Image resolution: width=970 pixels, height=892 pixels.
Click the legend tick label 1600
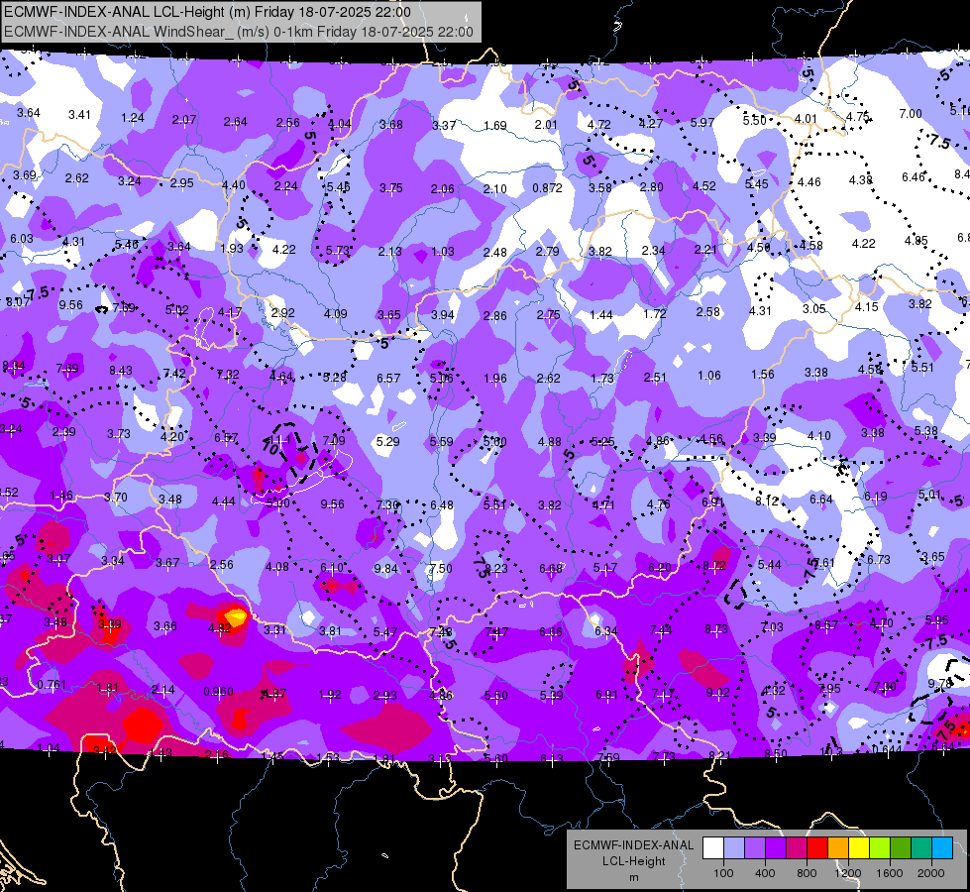[x=890, y=873]
